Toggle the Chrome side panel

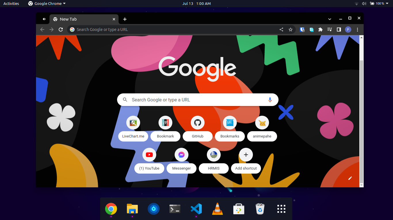pos(339,30)
